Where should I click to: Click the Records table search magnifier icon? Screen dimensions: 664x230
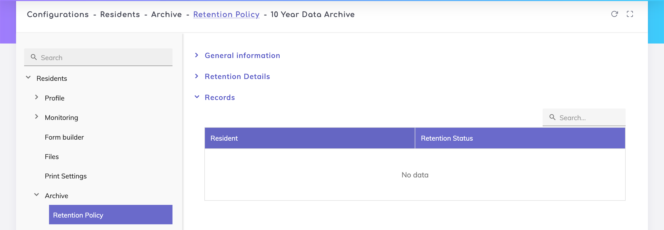coord(552,117)
